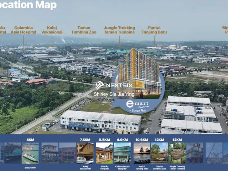Click the 'Jungle Trekking Taman Tumbina' skyline label
Image resolution: width=228 pixels, height=171 pixels.
[119, 30]
